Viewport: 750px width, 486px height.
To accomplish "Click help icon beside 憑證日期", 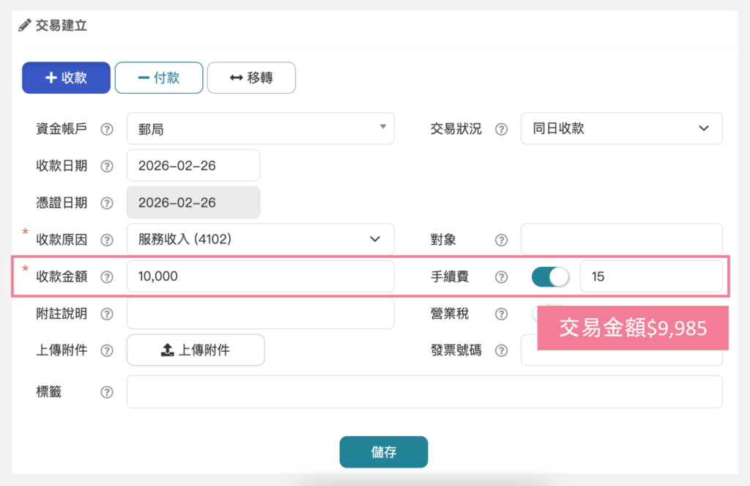I will tap(107, 203).
